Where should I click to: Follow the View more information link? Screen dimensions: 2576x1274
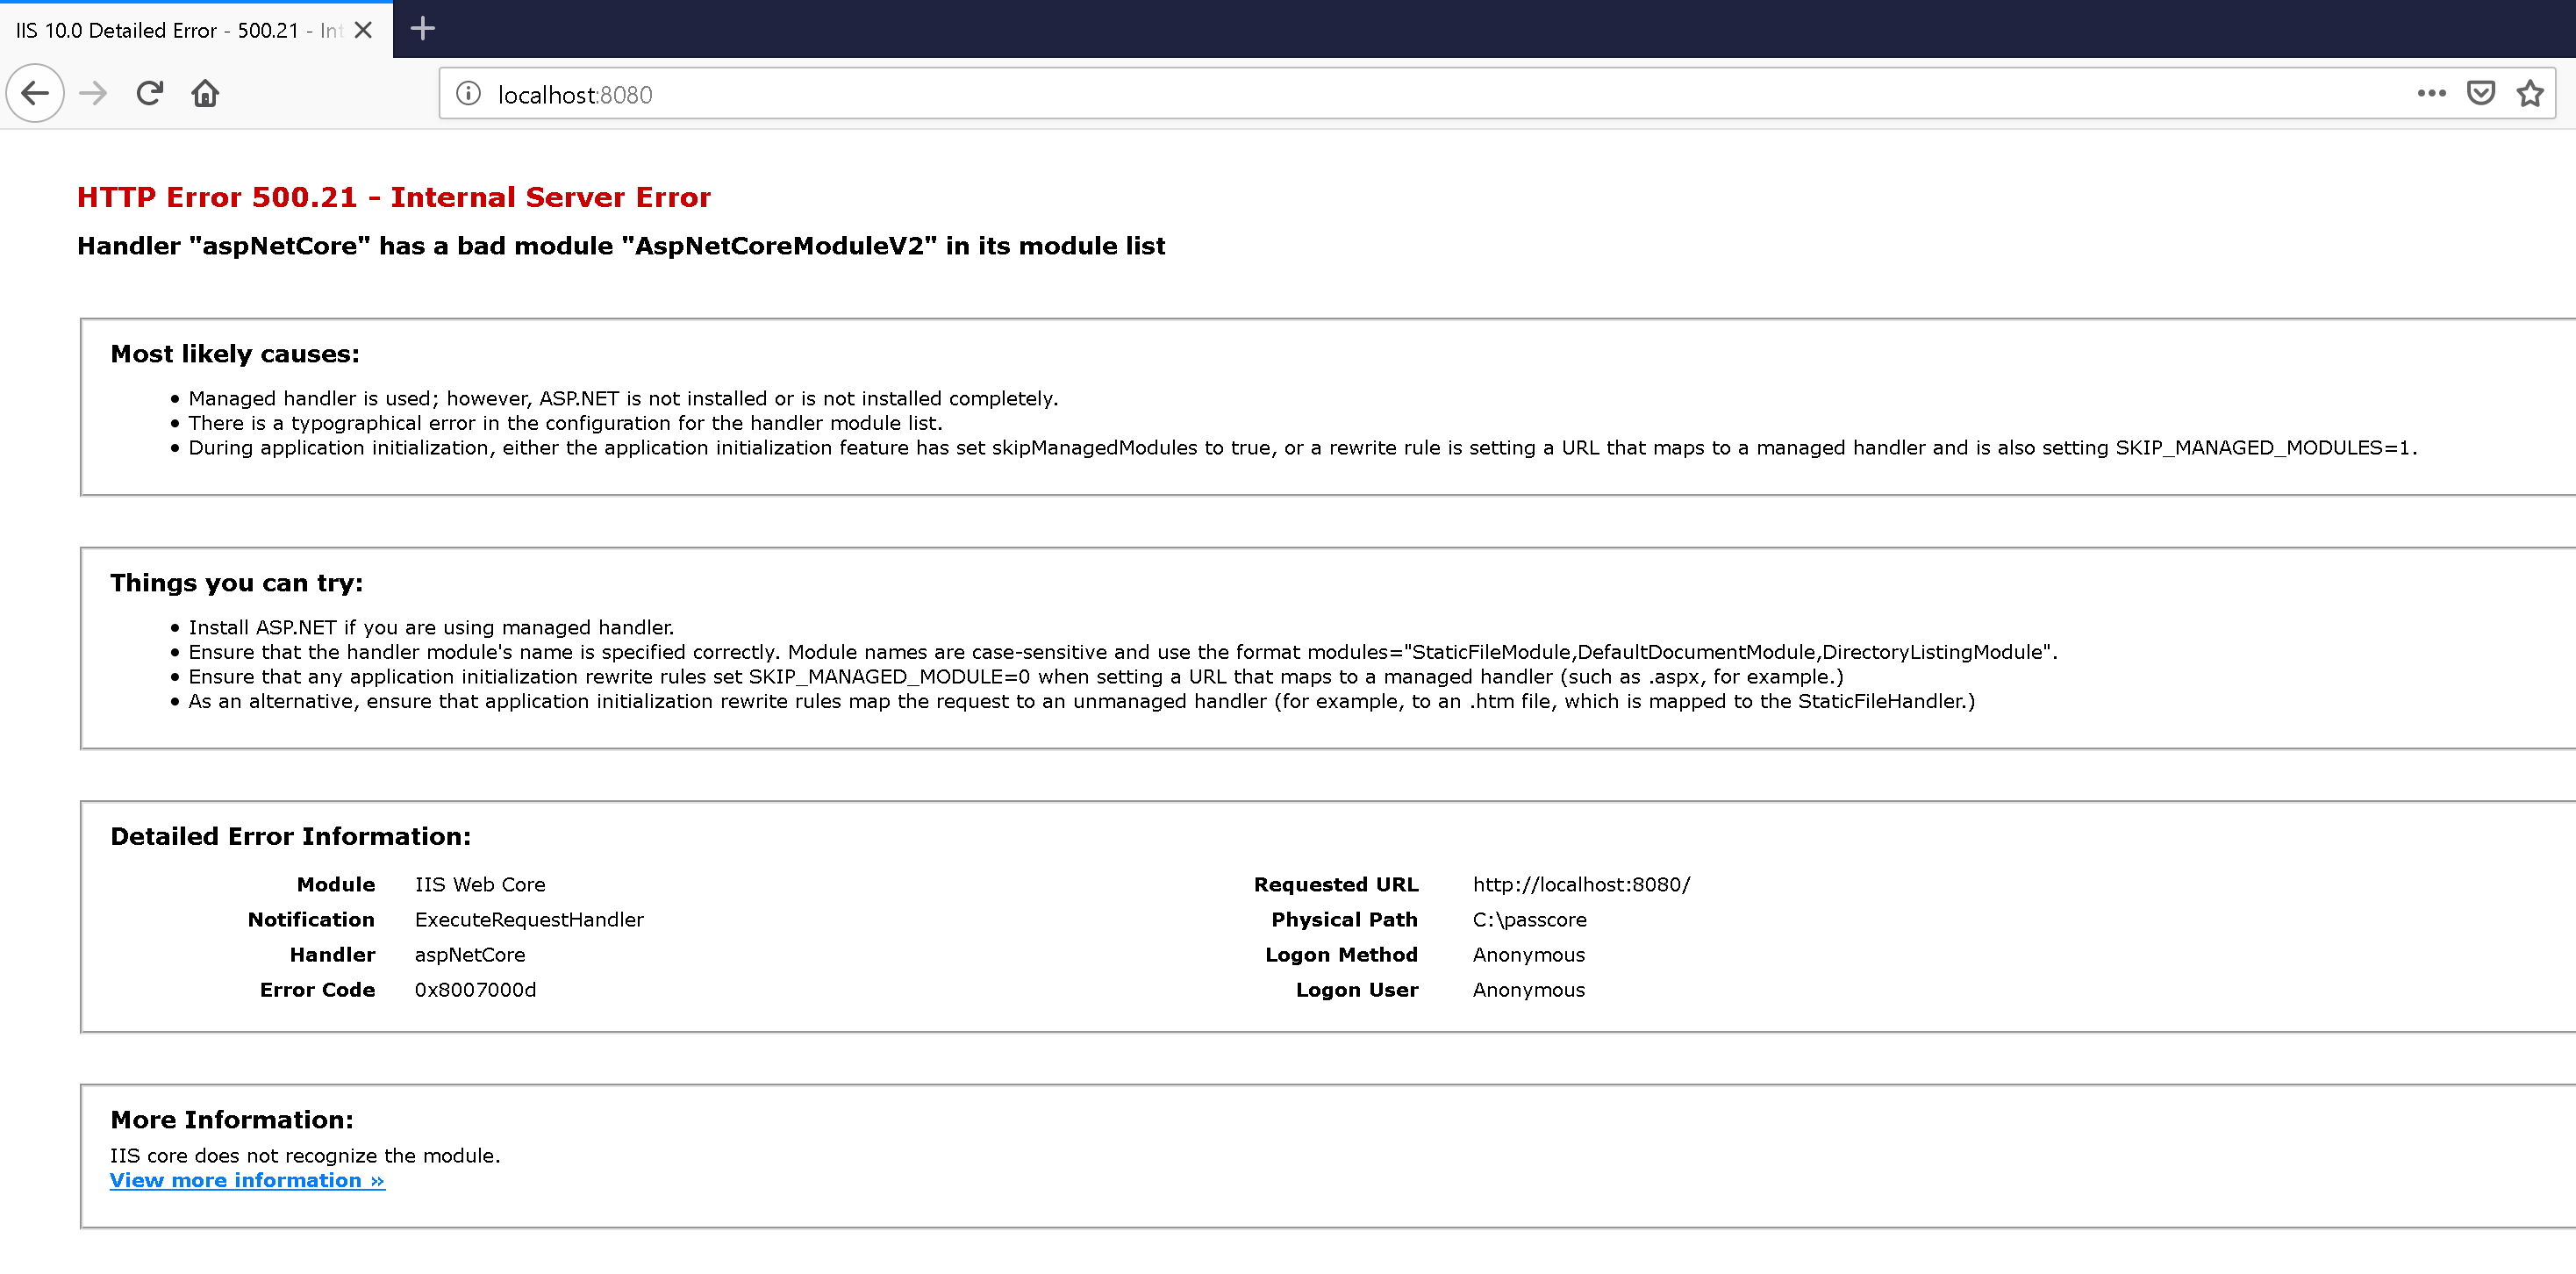pos(246,1180)
